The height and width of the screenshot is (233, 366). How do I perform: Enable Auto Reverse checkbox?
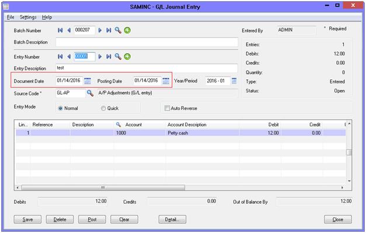pyautogui.click(x=167, y=108)
